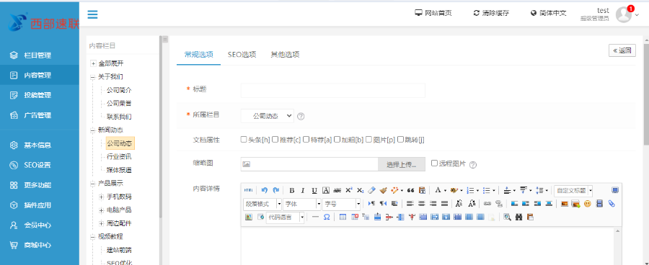Open the 段落格式 dropdown
Screen dimensions: 649x265
pos(262,204)
